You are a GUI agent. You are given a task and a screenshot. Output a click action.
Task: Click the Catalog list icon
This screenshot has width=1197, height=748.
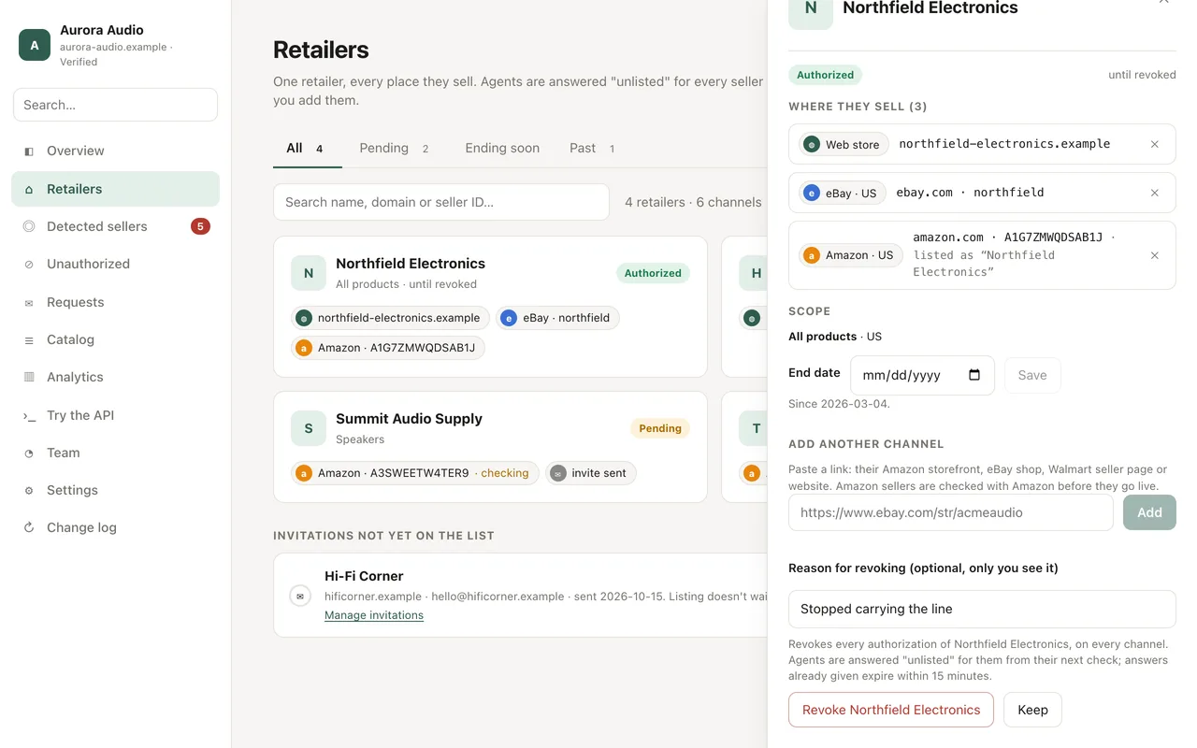click(29, 340)
